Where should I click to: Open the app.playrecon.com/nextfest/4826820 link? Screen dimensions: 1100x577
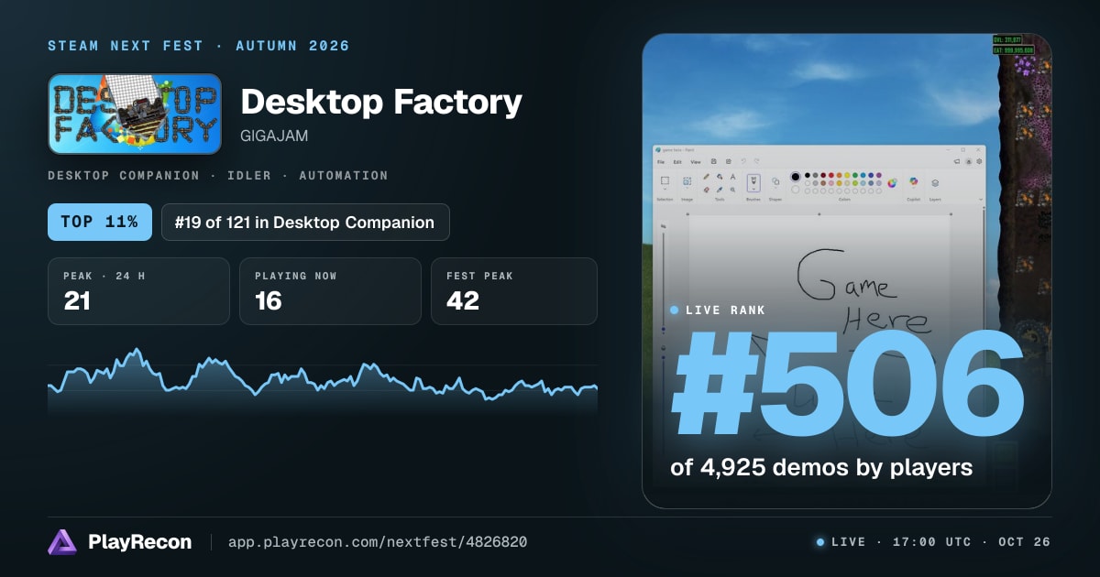(377, 542)
